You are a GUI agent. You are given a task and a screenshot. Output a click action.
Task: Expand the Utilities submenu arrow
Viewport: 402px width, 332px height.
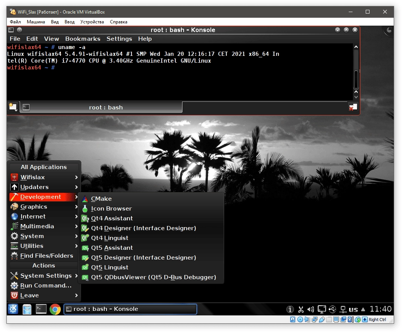(76, 246)
